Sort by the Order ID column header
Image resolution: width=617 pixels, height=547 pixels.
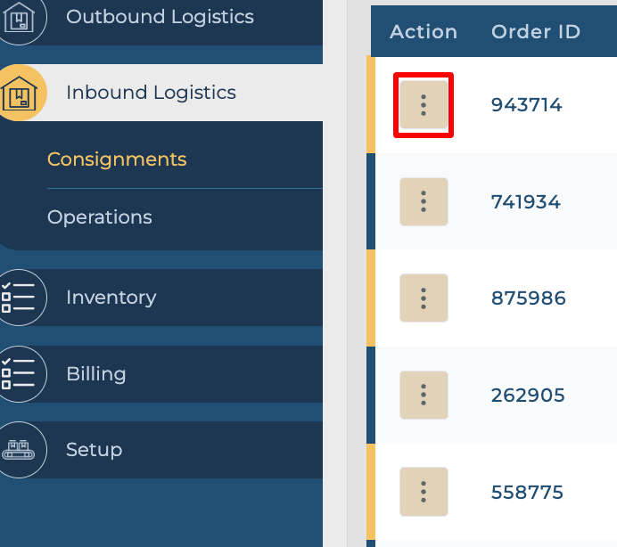coord(536,32)
